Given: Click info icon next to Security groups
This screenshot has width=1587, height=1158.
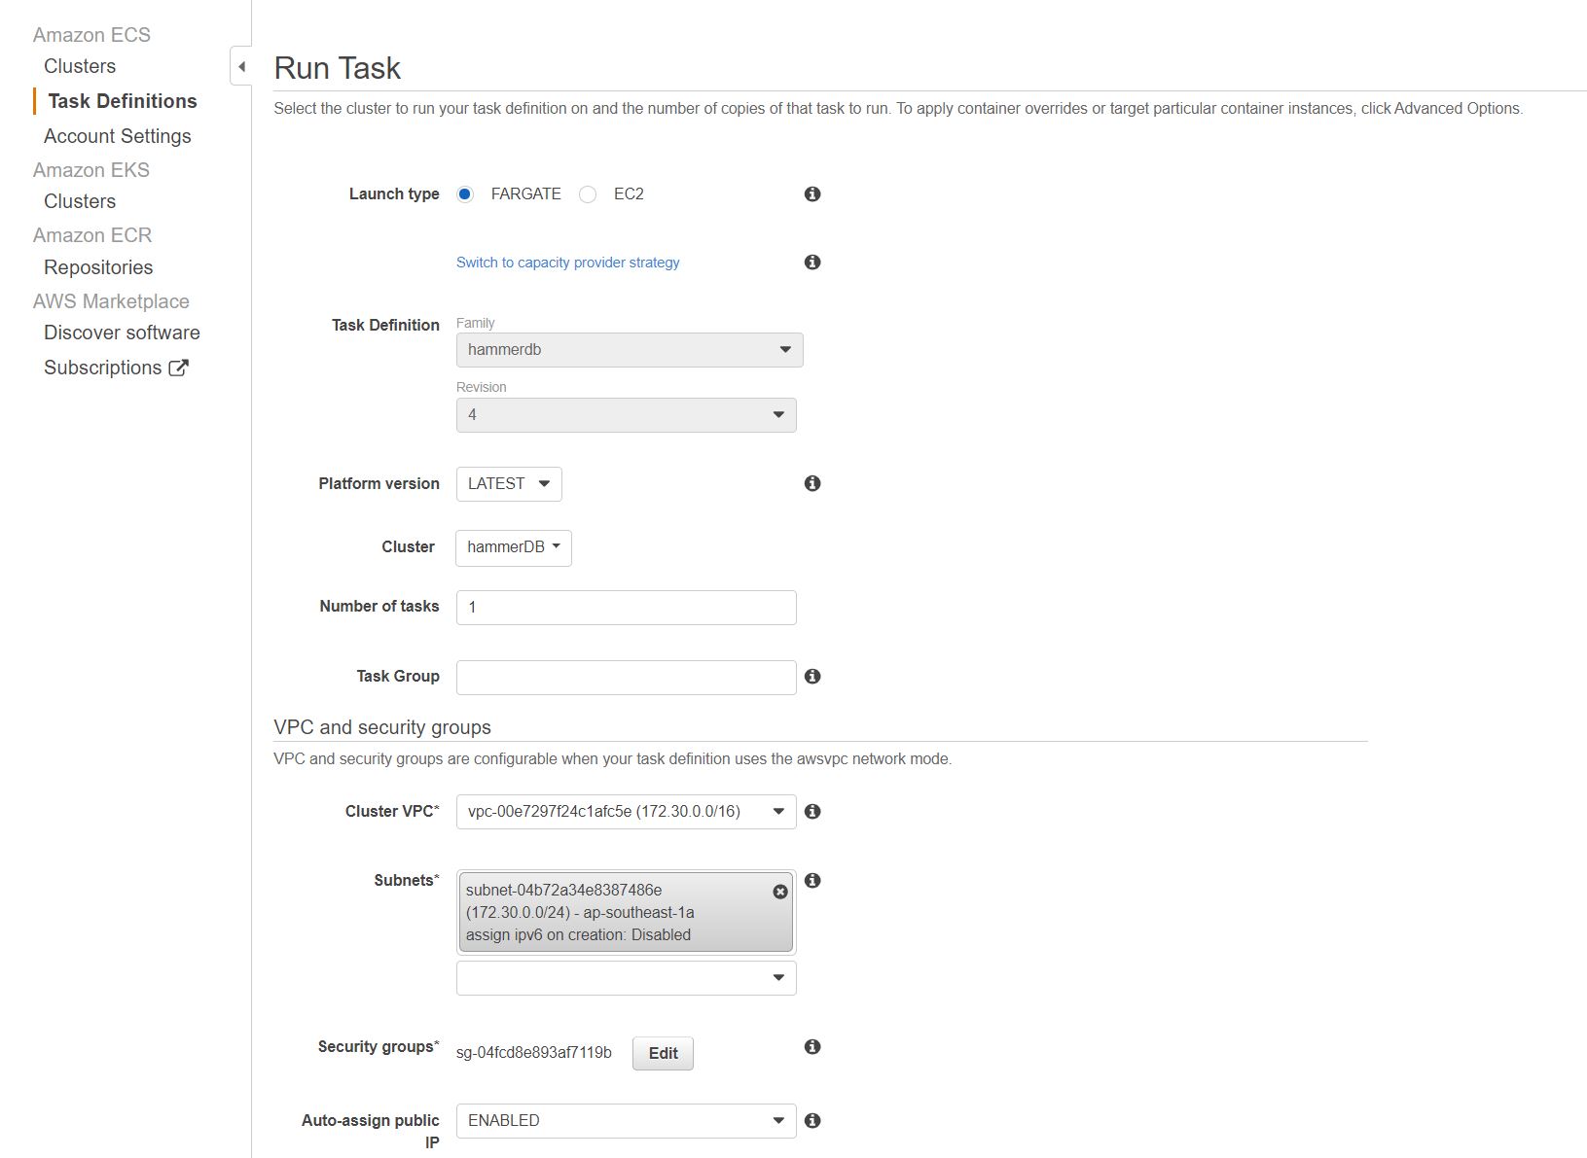Looking at the screenshot, I should pyautogui.click(x=812, y=1046).
